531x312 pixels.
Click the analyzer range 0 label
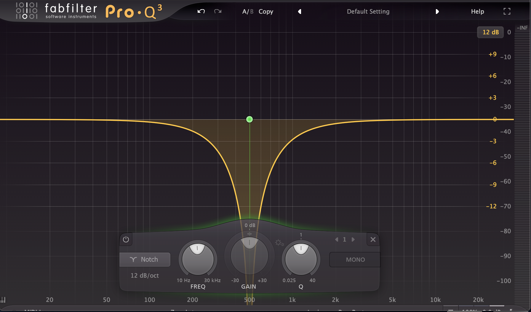pyautogui.click(x=509, y=32)
